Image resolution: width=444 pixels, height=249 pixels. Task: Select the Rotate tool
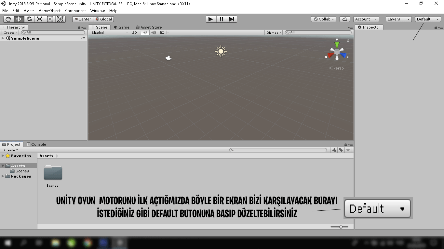click(29, 19)
